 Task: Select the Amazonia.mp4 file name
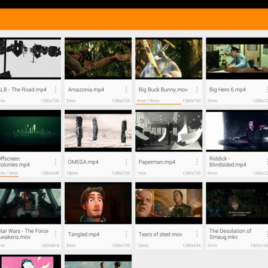pos(86,89)
